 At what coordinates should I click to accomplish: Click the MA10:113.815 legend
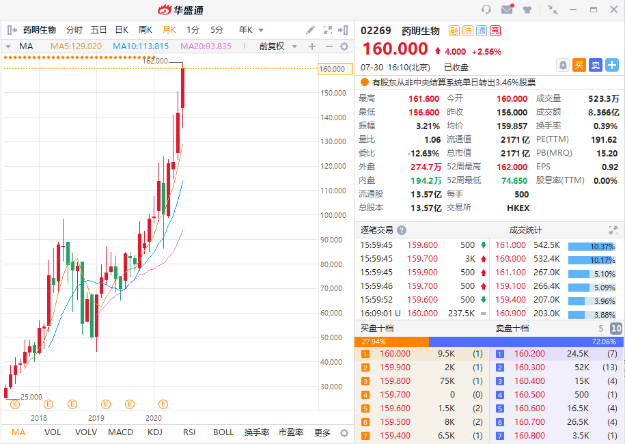tap(141, 46)
